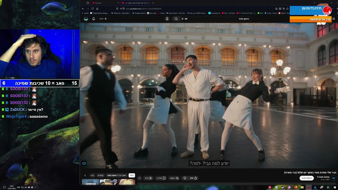Screen dimensions: 338x190
Task: Open the taskbar clock showing 20:06
Action: point(12,187)
